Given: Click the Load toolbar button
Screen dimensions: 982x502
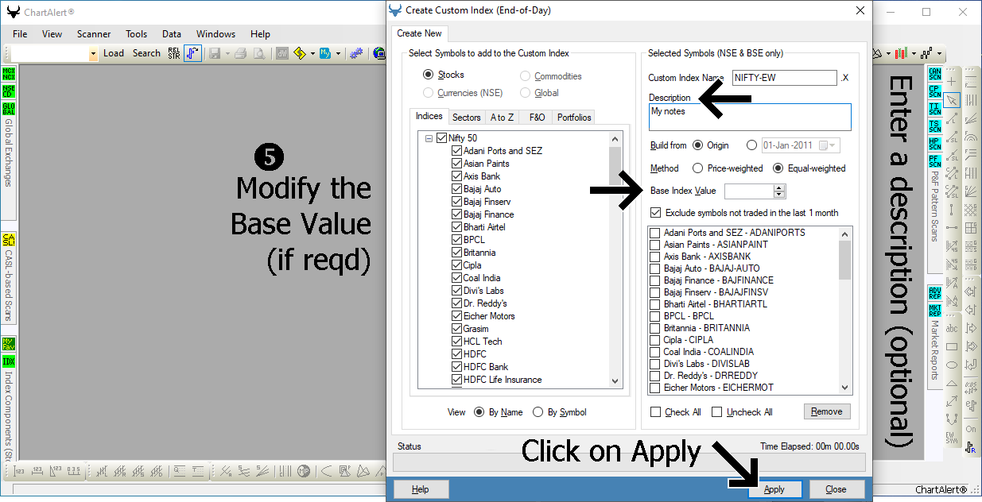Looking at the screenshot, I should pyautogui.click(x=114, y=53).
